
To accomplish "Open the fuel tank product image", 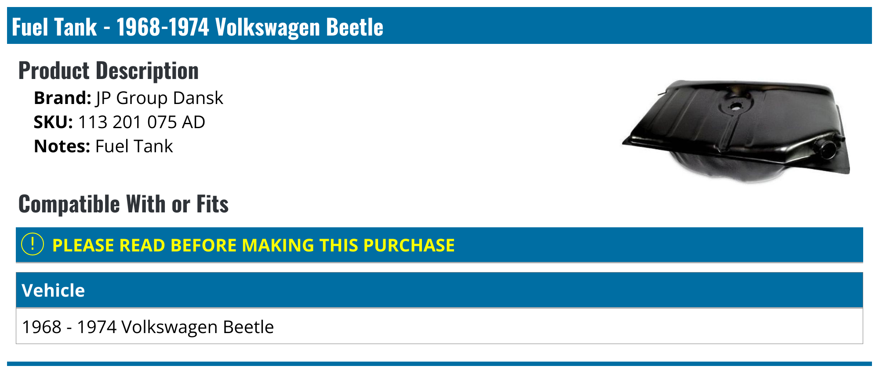I will coord(737,131).
